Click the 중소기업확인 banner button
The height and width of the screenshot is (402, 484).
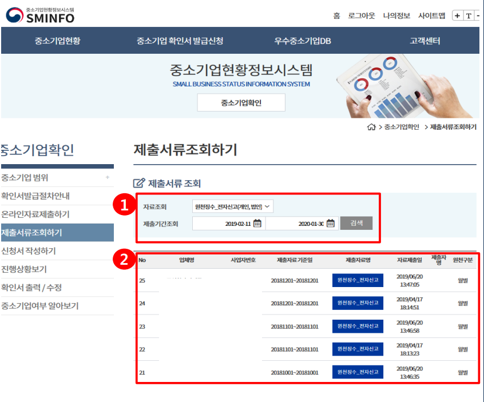(240, 102)
